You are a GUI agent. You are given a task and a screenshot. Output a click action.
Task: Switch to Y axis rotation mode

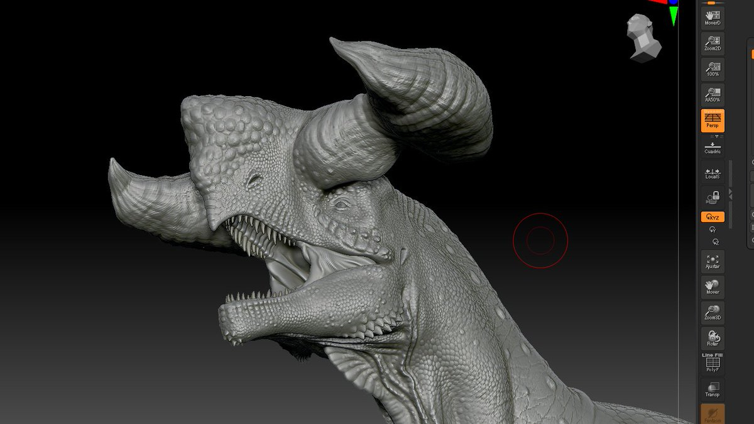(713, 230)
